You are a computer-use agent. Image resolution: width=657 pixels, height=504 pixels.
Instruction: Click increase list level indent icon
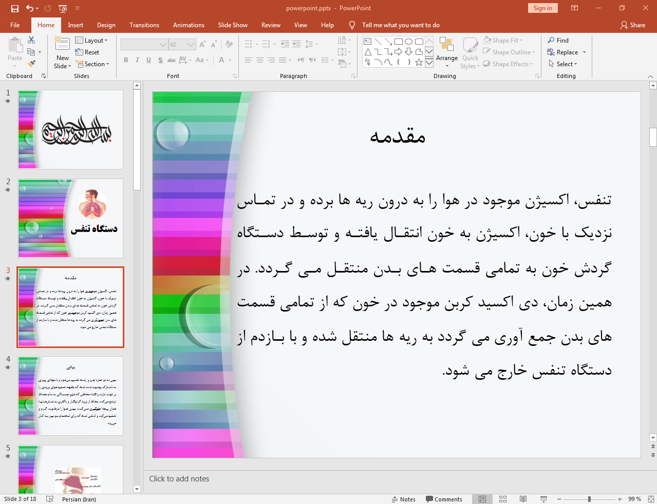(x=296, y=44)
